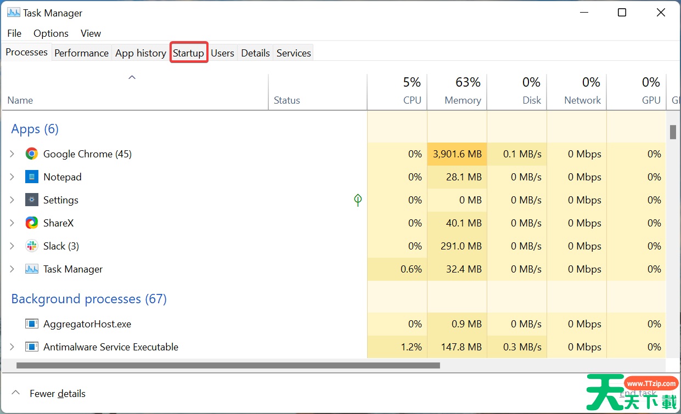Viewport: 681px width, 414px height.
Task: Switch to the Performance tab
Action: 81,53
